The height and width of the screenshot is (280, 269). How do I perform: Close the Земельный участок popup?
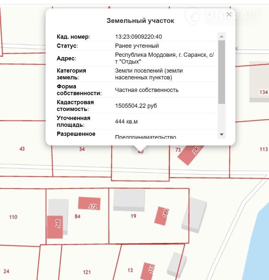coord(229,15)
